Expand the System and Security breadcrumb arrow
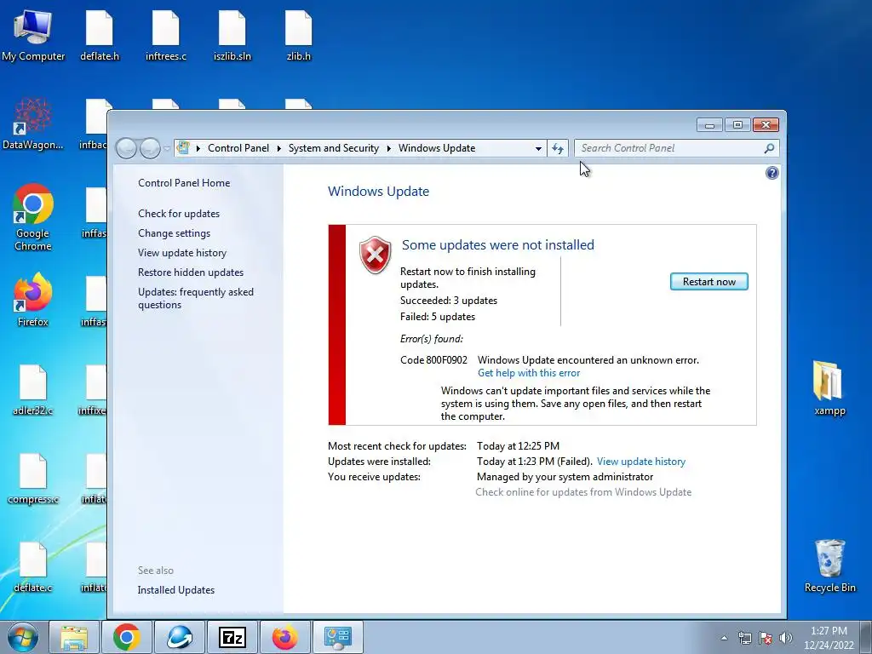Screen dimensions: 872x654 [x=388, y=148]
